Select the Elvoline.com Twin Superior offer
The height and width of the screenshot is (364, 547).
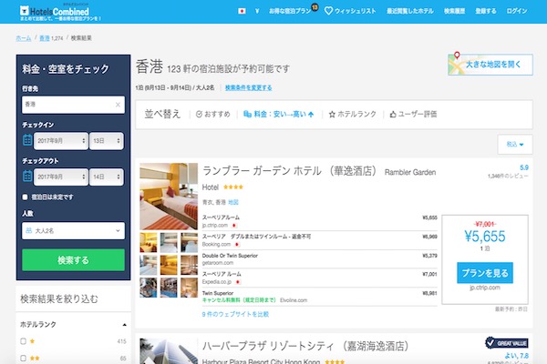click(x=320, y=297)
